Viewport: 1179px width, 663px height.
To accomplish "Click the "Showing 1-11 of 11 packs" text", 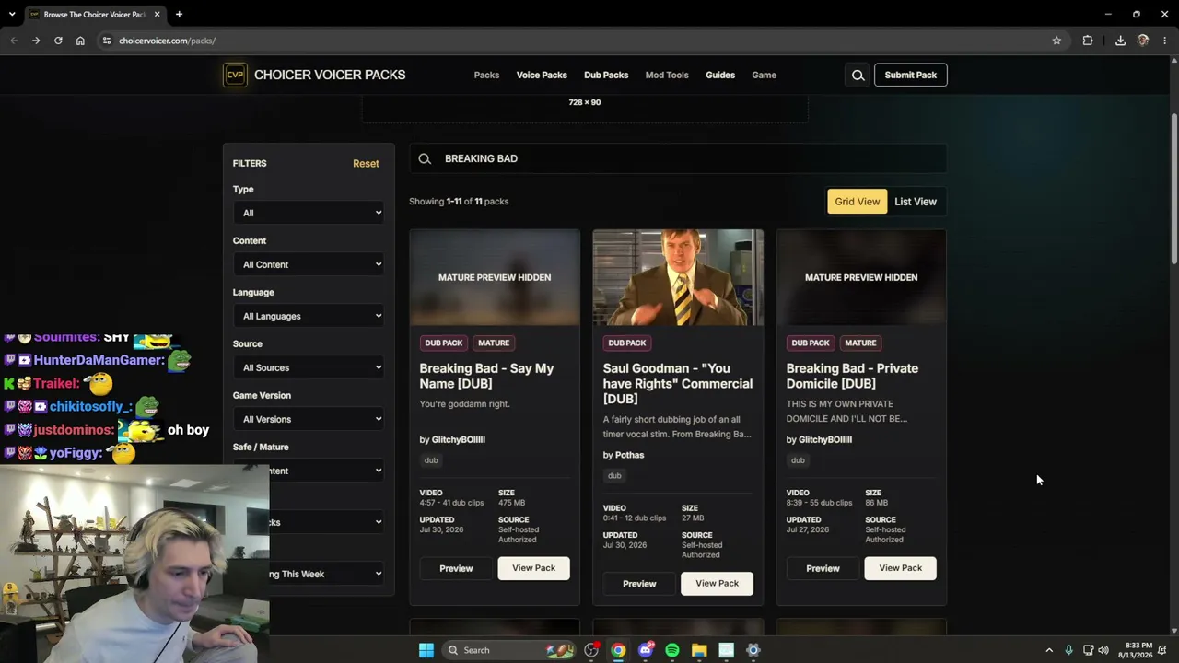I will tap(459, 202).
